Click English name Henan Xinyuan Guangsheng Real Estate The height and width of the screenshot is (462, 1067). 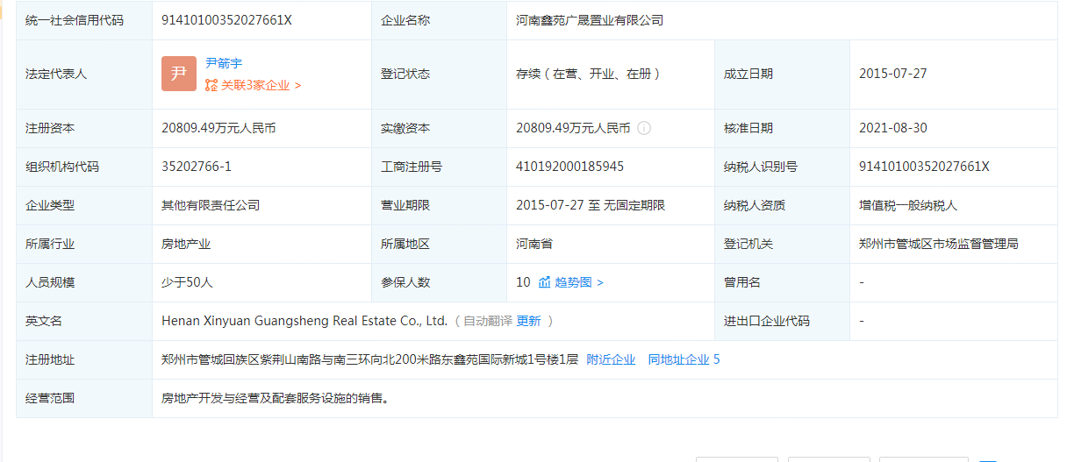304,321
